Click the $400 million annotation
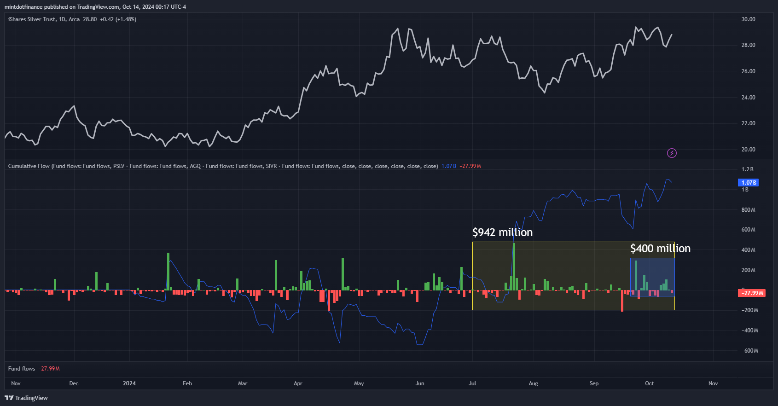The width and height of the screenshot is (778, 406). point(660,249)
